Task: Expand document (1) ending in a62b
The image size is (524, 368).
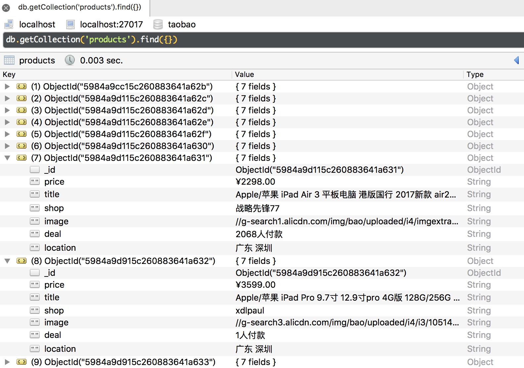Action: (7, 87)
